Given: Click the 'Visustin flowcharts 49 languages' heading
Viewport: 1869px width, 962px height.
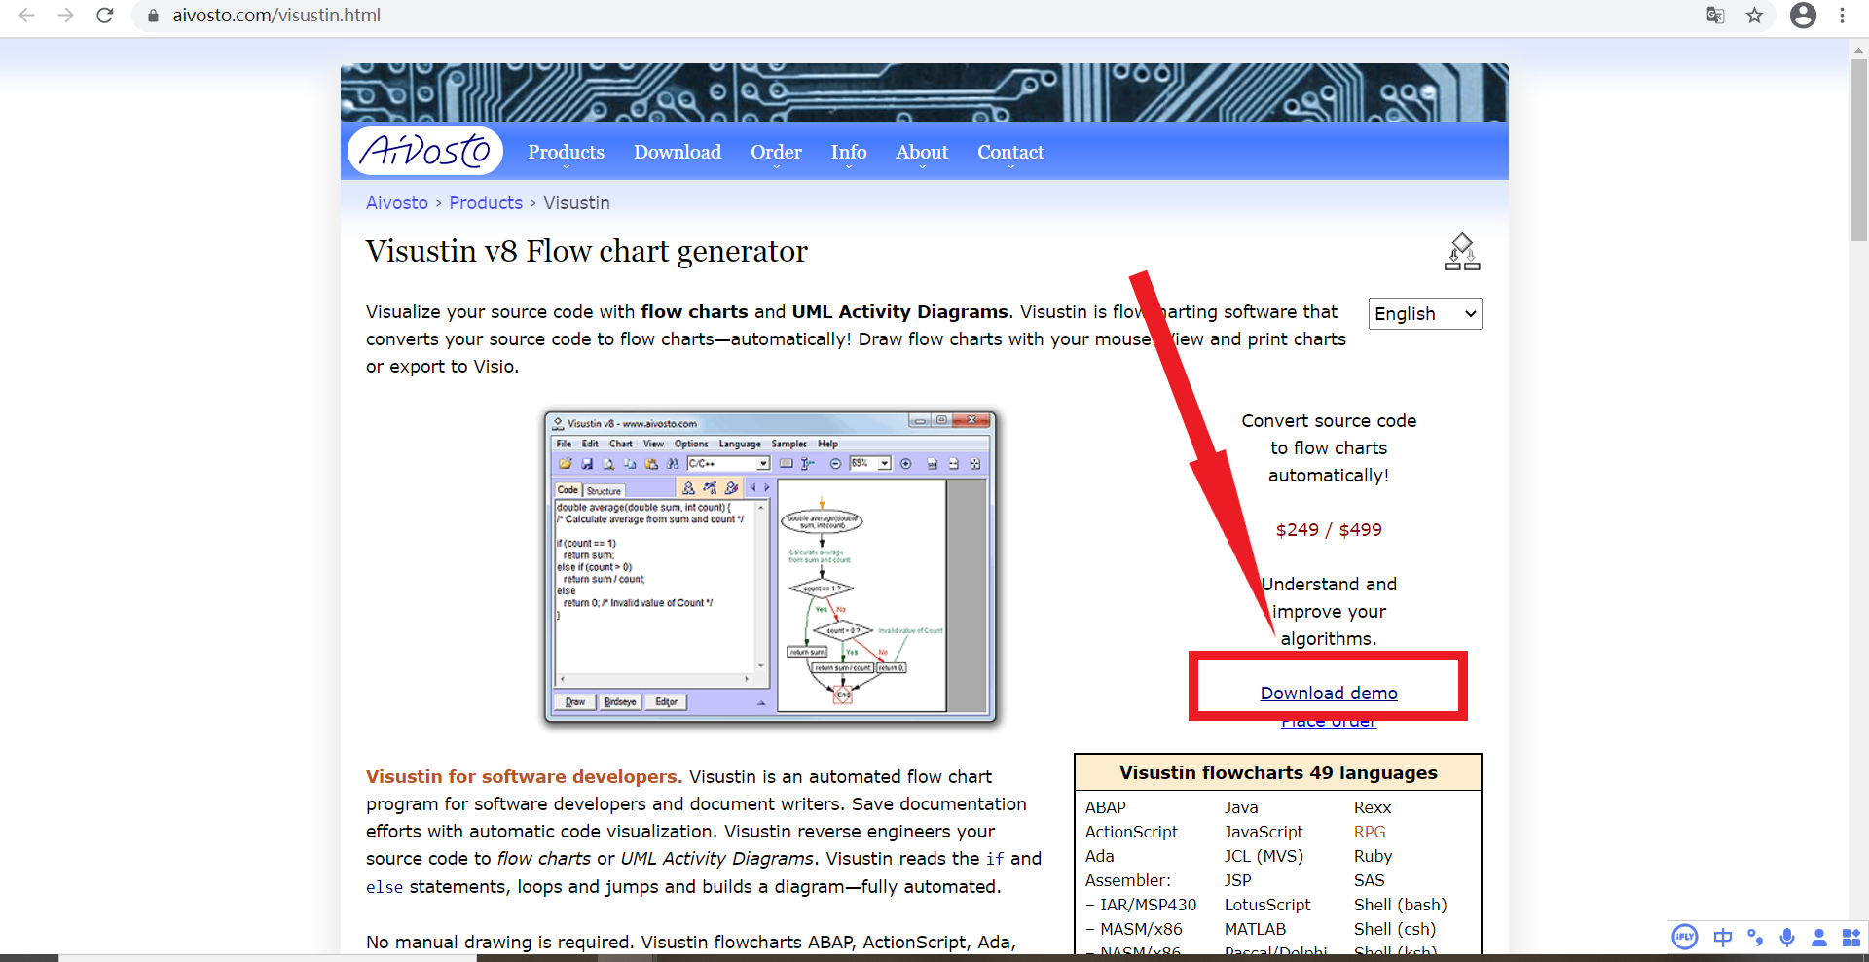Looking at the screenshot, I should [x=1278, y=773].
